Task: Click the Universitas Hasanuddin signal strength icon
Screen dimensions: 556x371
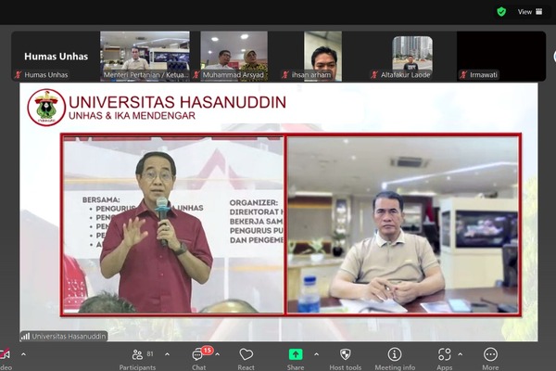Action: click(x=25, y=336)
